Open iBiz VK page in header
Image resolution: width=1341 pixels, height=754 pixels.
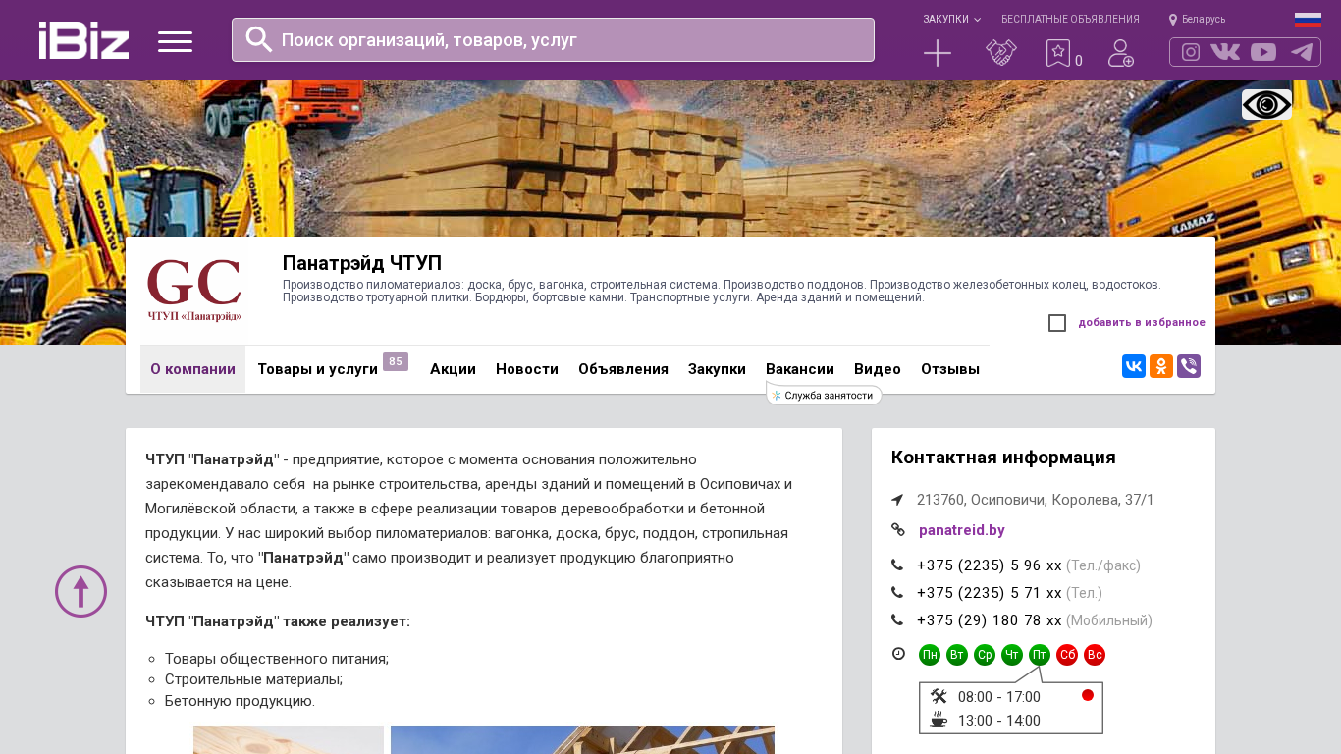[x=1225, y=52]
